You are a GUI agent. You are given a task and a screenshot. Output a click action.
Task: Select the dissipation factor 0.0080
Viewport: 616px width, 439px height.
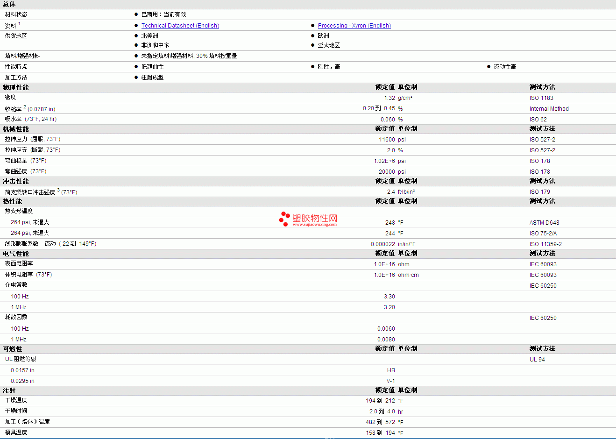pyautogui.click(x=386, y=340)
